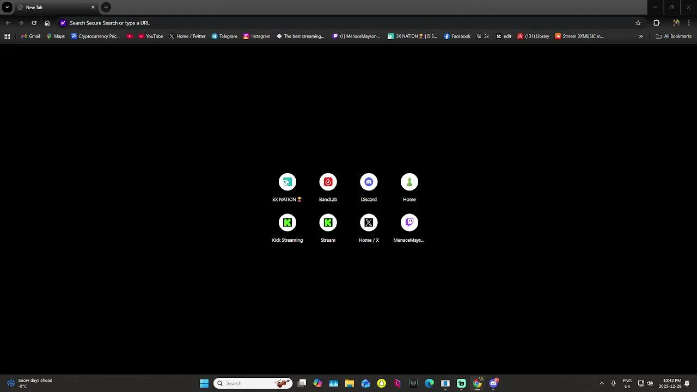Open the Discord shortcut tile
The height and width of the screenshot is (392, 697).
tap(369, 188)
